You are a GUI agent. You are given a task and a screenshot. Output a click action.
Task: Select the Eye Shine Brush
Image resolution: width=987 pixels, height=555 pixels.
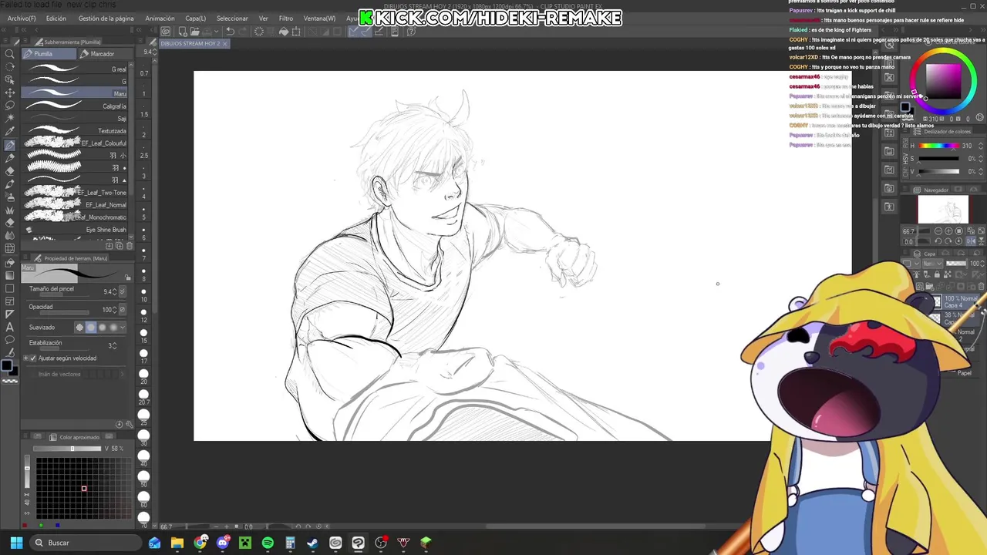click(x=76, y=230)
